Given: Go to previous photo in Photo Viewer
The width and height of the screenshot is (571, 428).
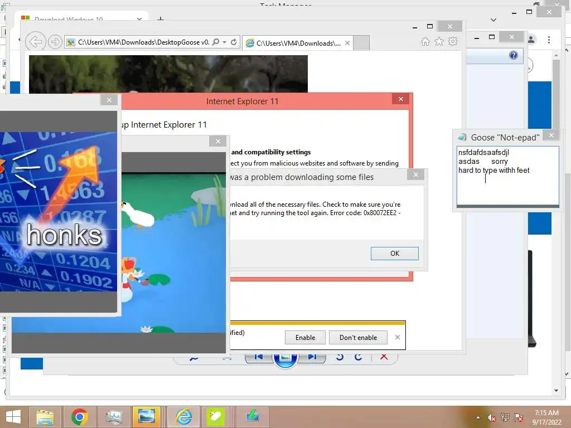Looking at the screenshot, I should point(259,357).
